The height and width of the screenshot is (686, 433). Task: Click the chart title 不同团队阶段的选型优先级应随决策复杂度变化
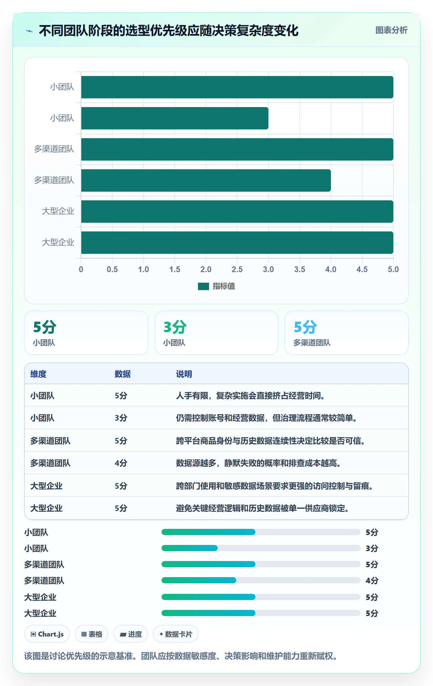click(169, 31)
